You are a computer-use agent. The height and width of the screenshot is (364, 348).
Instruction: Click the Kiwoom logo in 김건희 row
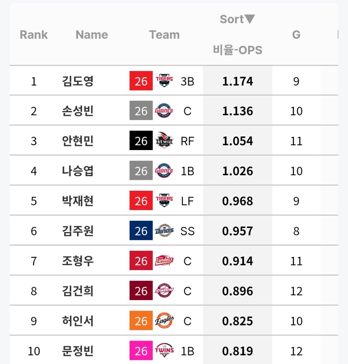(x=164, y=291)
